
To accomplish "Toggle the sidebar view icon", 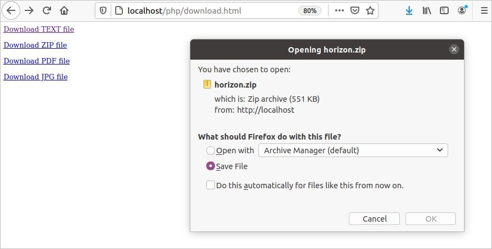I will (x=444, y=10).
